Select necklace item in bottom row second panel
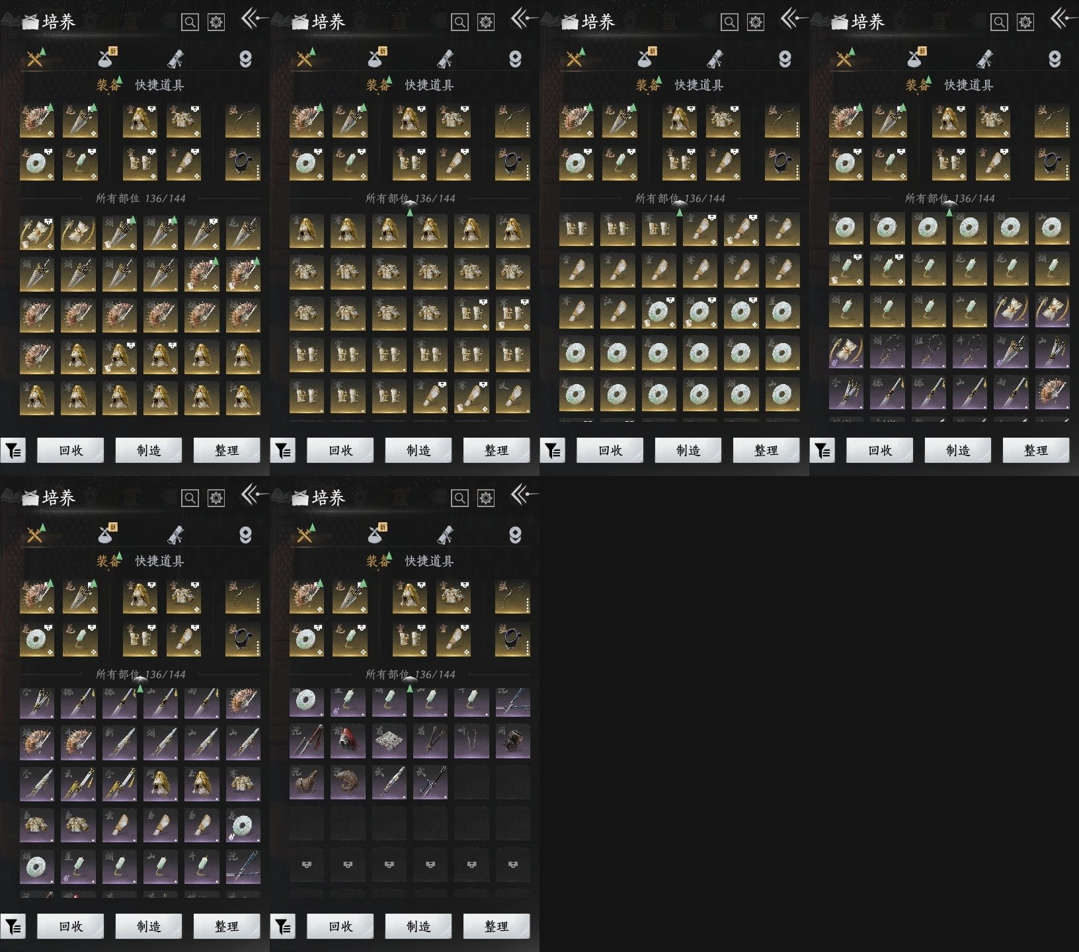The width and height of the screenshot is (1079, 952). pos(471,740)
